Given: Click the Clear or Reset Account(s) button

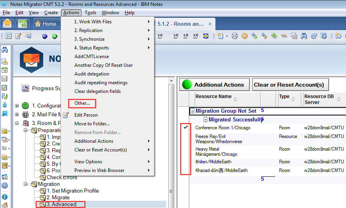Looking at the screenshot, I should coord(291,85).
